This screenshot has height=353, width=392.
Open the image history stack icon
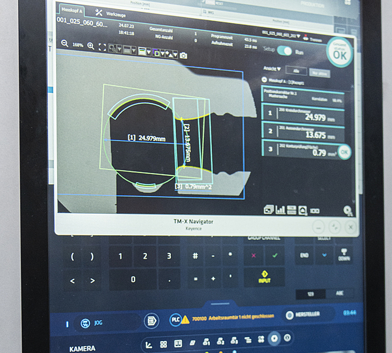(x=269, y=209)
